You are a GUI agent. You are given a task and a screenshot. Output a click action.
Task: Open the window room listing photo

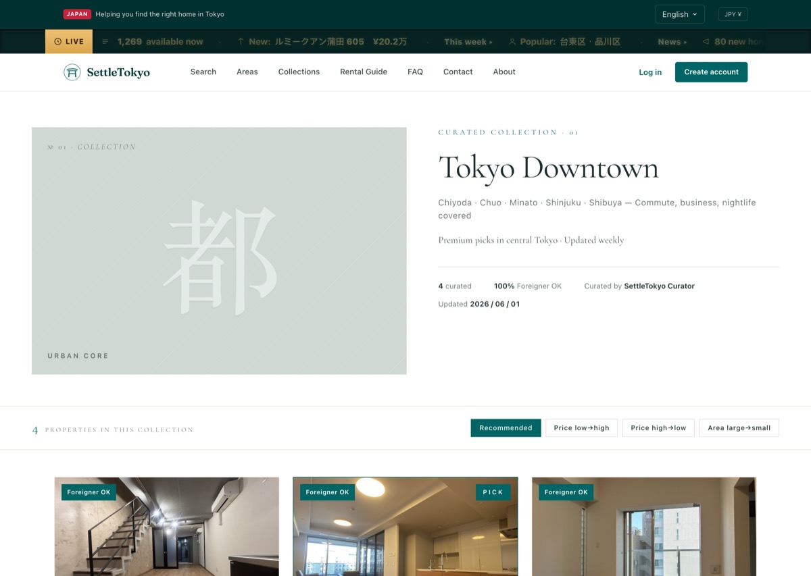644,527
